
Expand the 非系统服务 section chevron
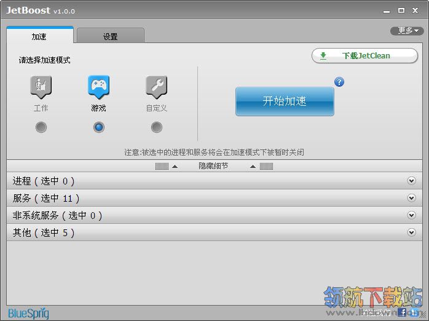pyautogui.click(x=412, y=215)
